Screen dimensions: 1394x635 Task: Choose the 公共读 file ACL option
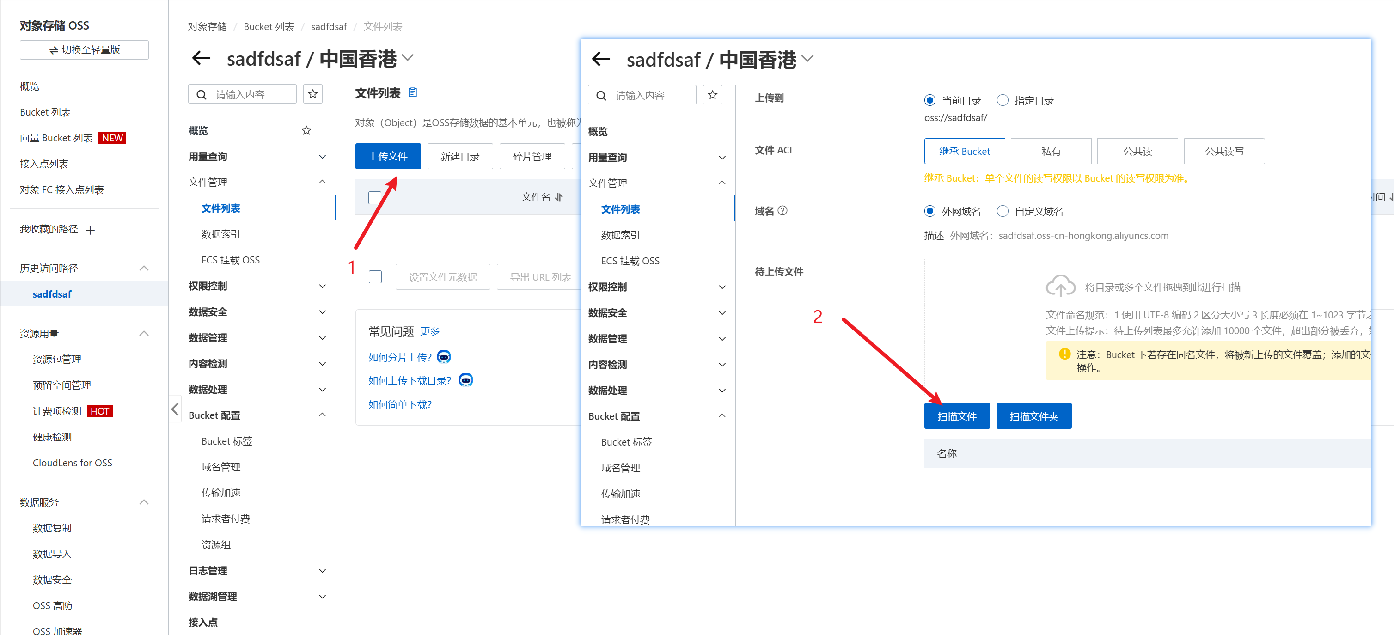click(1137, 152)
